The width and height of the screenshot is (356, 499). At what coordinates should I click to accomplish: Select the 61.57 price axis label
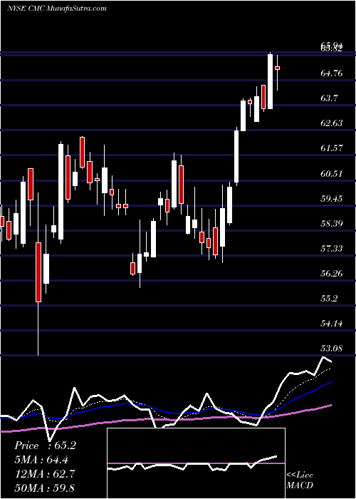pyautogui.click(x=332, y=148)
